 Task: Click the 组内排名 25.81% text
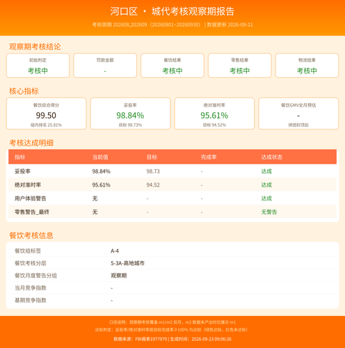(x=46, y=125)
